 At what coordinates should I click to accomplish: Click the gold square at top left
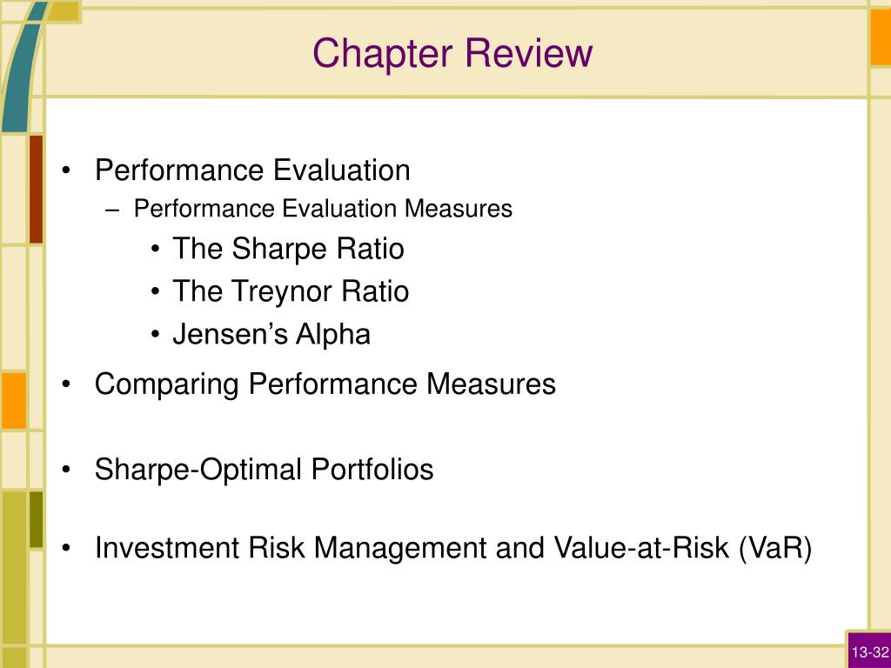point(64,11)
